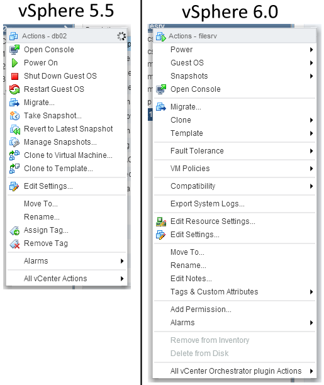Expand the All vCenter Actions submenu arrow
This screenshot has height=385, width=324.
click(x=122, y=279)
